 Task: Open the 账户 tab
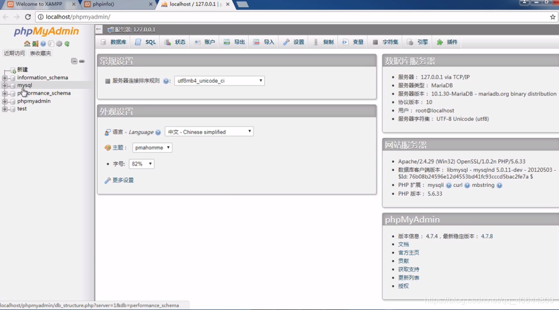[205, 42]
